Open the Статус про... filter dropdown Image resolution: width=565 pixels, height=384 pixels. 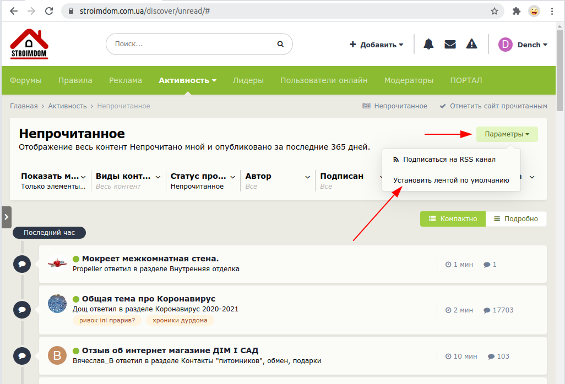pyautogui.click(x=203, y=180)
